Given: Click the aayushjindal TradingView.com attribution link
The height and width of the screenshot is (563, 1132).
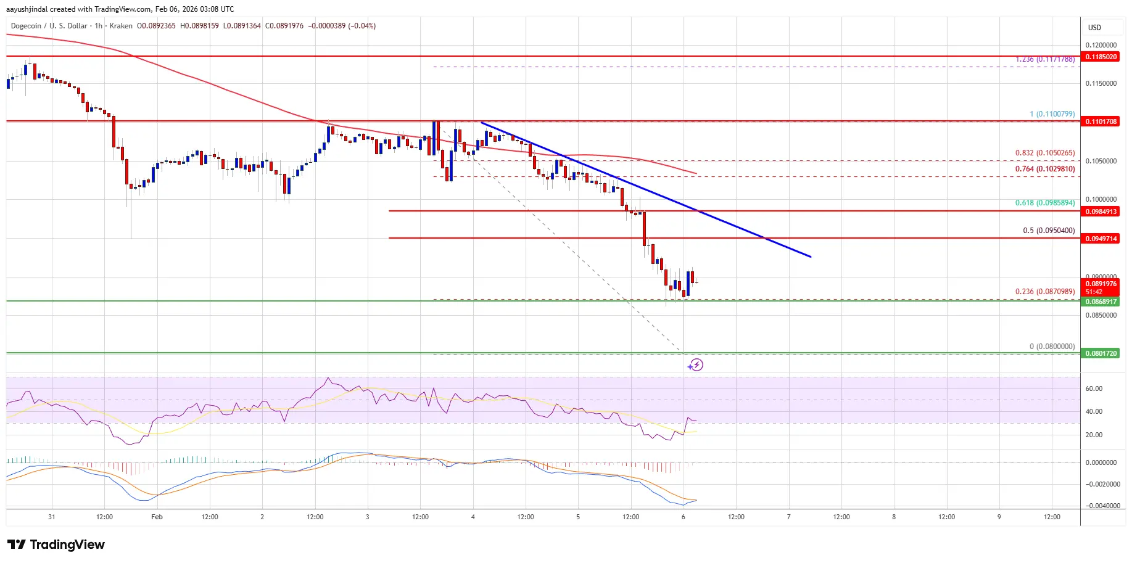Looking at the screenshot, I should tap(118, 9).
